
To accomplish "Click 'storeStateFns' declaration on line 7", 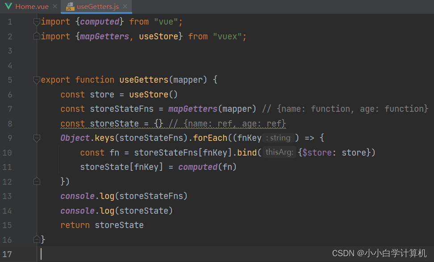I will click(x=121, y=109).
